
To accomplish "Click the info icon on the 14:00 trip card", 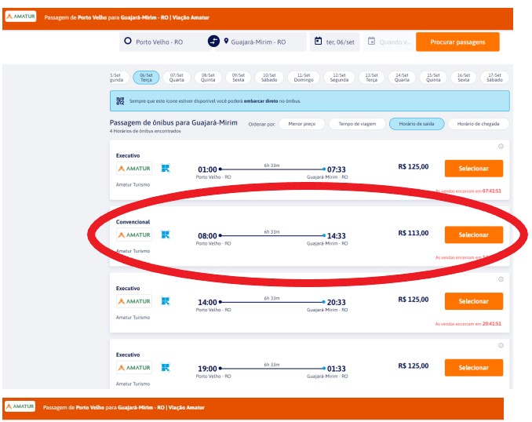I will (x=501, y=278).
